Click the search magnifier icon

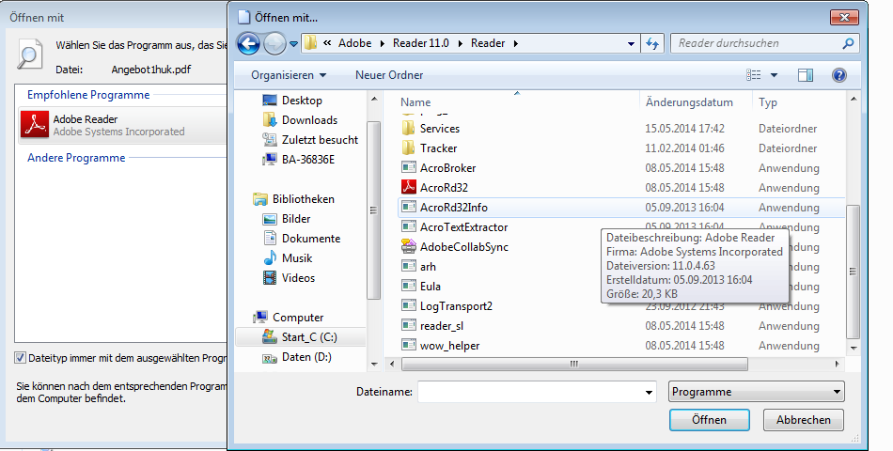tap(848, 43)
